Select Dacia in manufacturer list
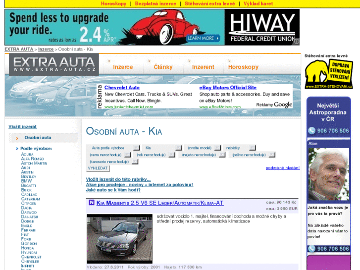Image resolution: width=360 pixels, height=270 pixels. pos(26,208)
